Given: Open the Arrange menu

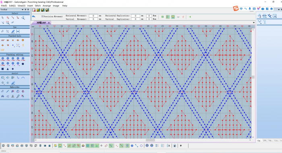Looking at the screenshot, I should 47,6.
